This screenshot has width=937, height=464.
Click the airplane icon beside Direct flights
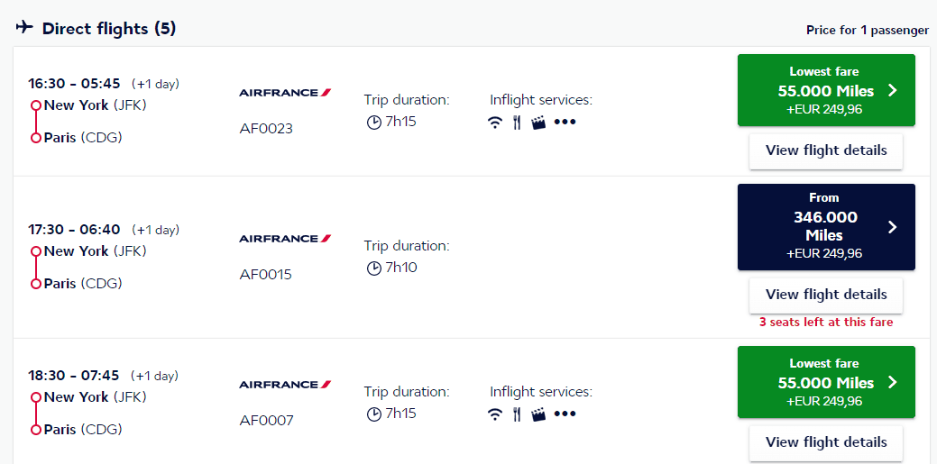[x=24, y=28]
